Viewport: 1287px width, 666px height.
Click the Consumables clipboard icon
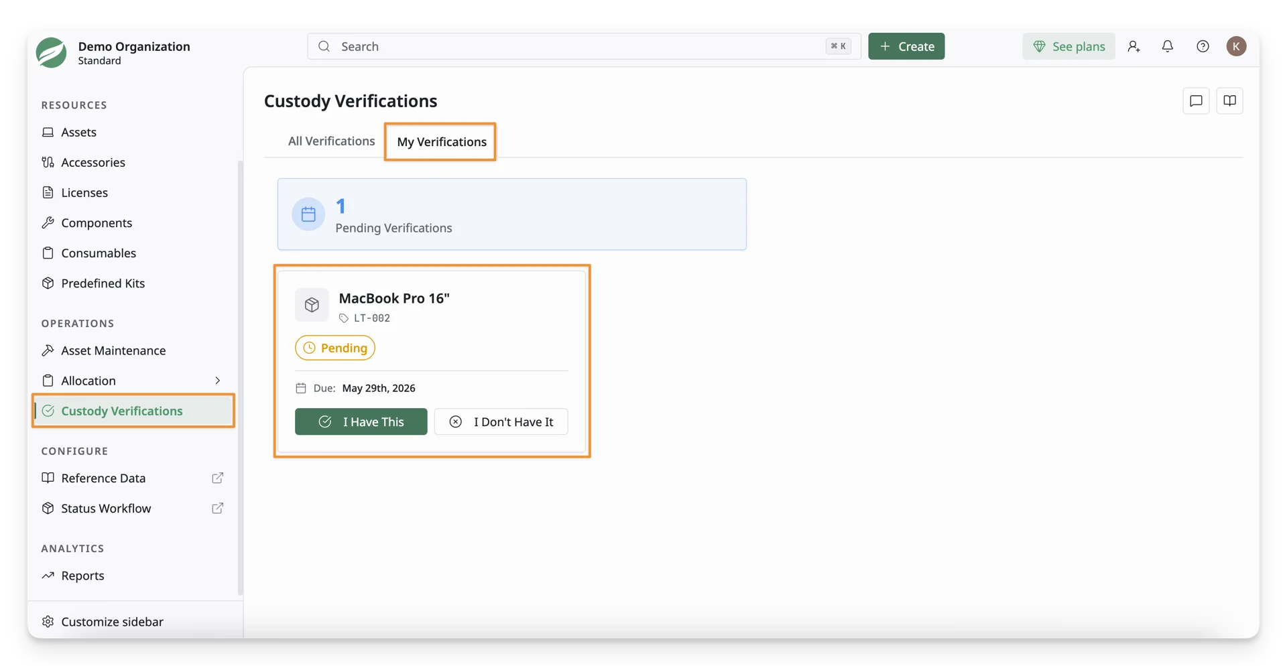point(48,253)
